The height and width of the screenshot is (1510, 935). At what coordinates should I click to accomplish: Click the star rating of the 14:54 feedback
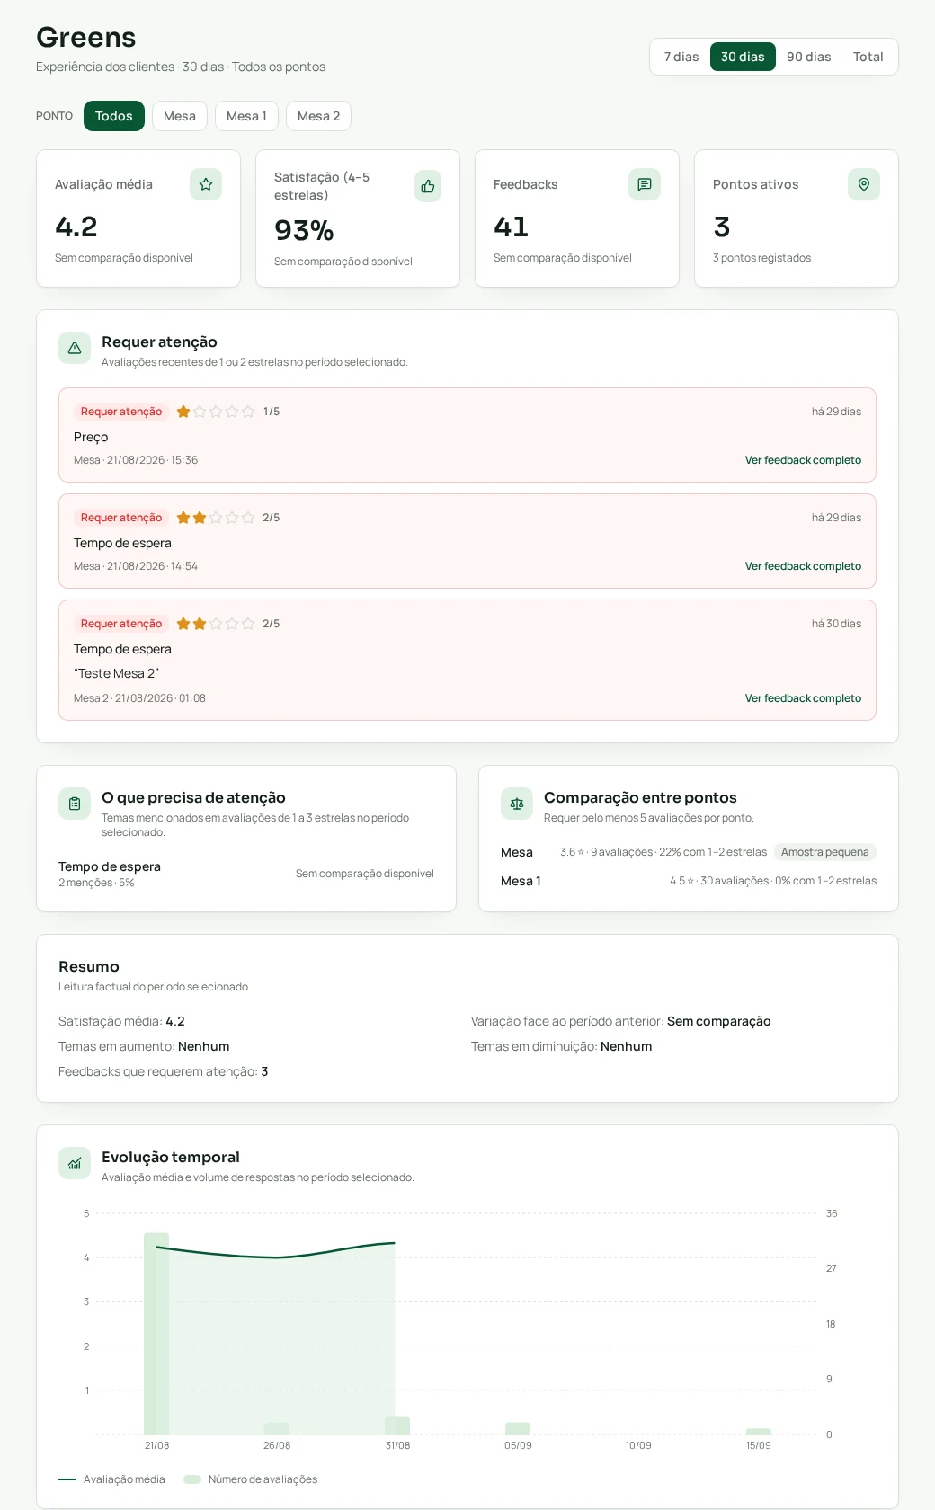pyautogui.click(x=216, y=518)
